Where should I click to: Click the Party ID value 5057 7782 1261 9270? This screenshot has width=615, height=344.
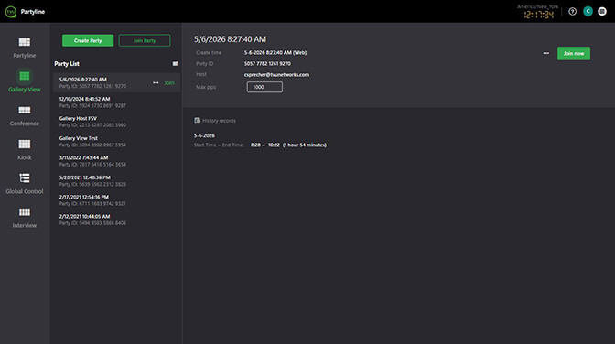point(267,63)
